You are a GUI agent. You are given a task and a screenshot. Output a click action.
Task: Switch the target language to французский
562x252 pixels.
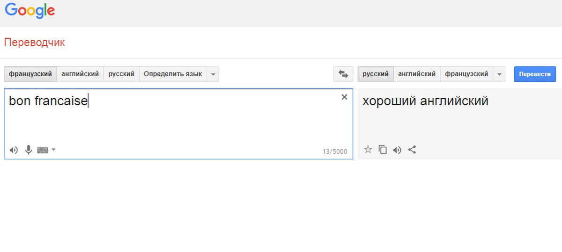[466, 74]
